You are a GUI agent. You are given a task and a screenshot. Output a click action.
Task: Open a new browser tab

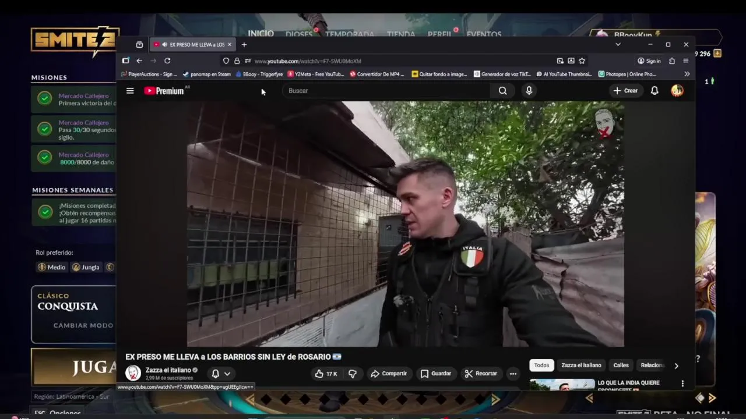click(244, 45)
